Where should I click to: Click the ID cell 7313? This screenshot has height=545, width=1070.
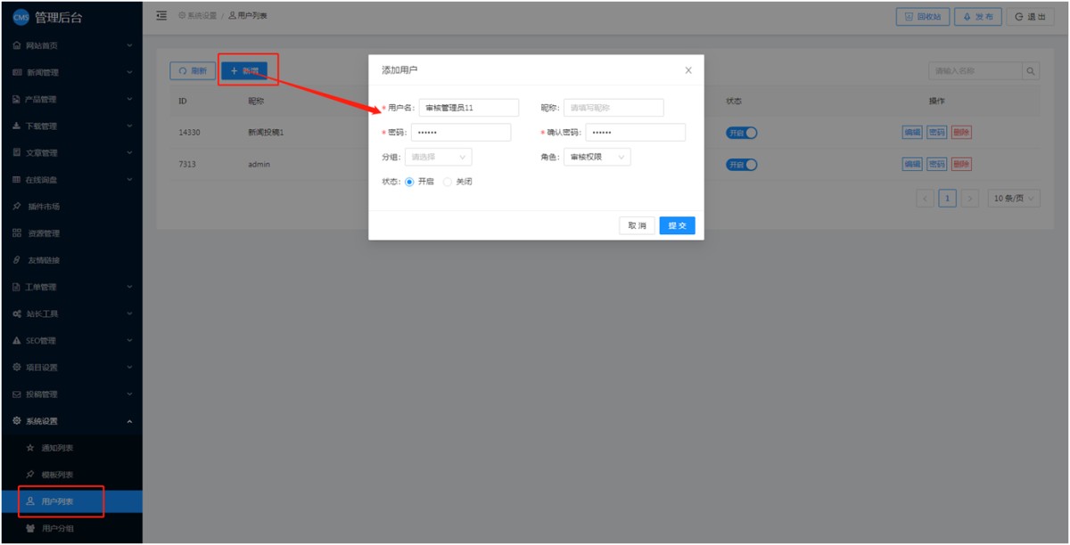[x=187, y=165]
